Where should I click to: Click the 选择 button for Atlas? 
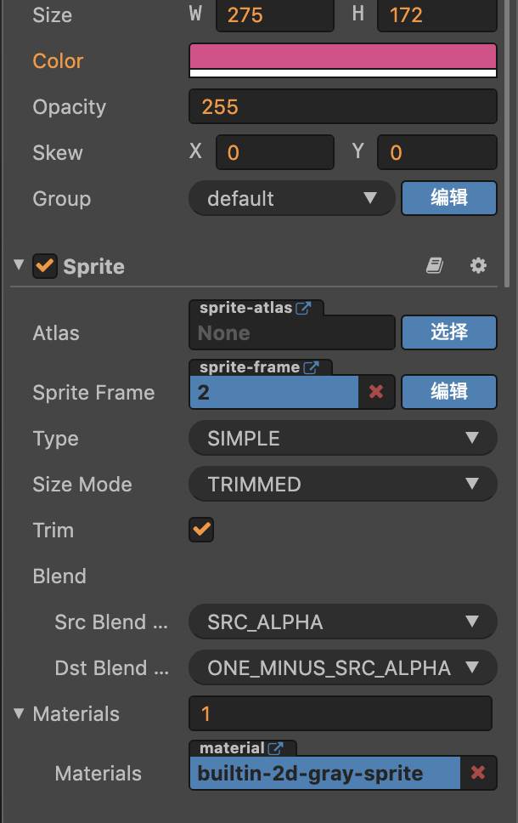point(448,332)
